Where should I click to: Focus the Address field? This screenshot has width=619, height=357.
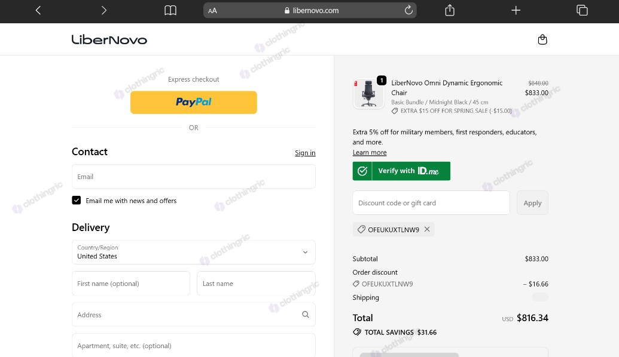pyautogui.click(x=193, y=315)
